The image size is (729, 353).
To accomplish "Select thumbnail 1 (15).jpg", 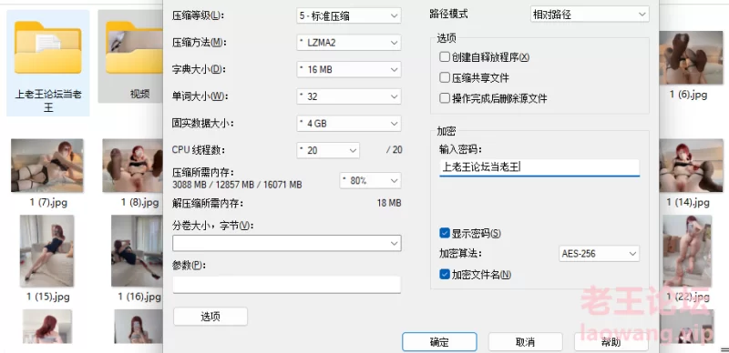I will [x=47, y=251].
